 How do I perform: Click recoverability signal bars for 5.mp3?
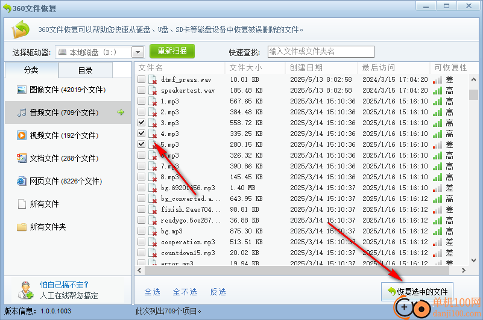click(437, 144)
